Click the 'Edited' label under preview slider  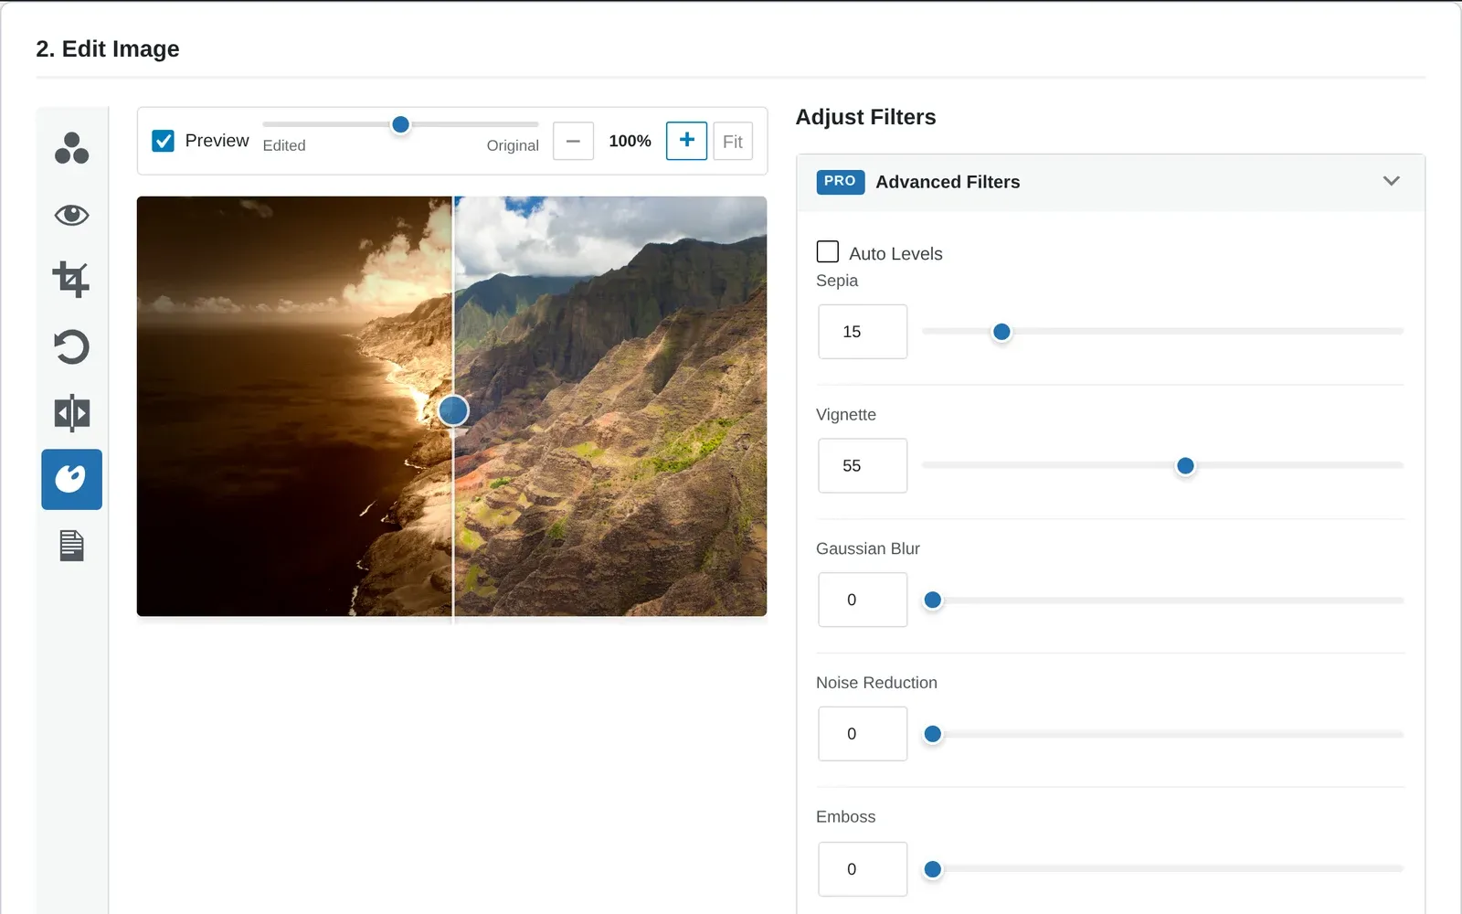point(284,145)
